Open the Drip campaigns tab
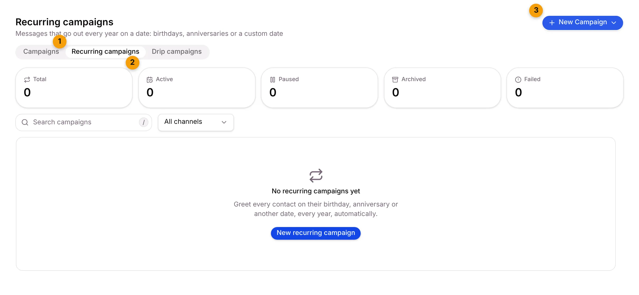The height and width of the screenshot is (295, 639). [x=177, y=52]
